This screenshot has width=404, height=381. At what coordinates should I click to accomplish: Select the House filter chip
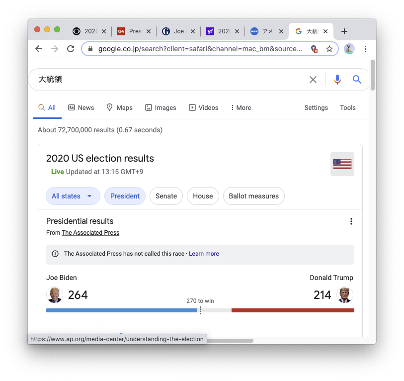[203, 196]
